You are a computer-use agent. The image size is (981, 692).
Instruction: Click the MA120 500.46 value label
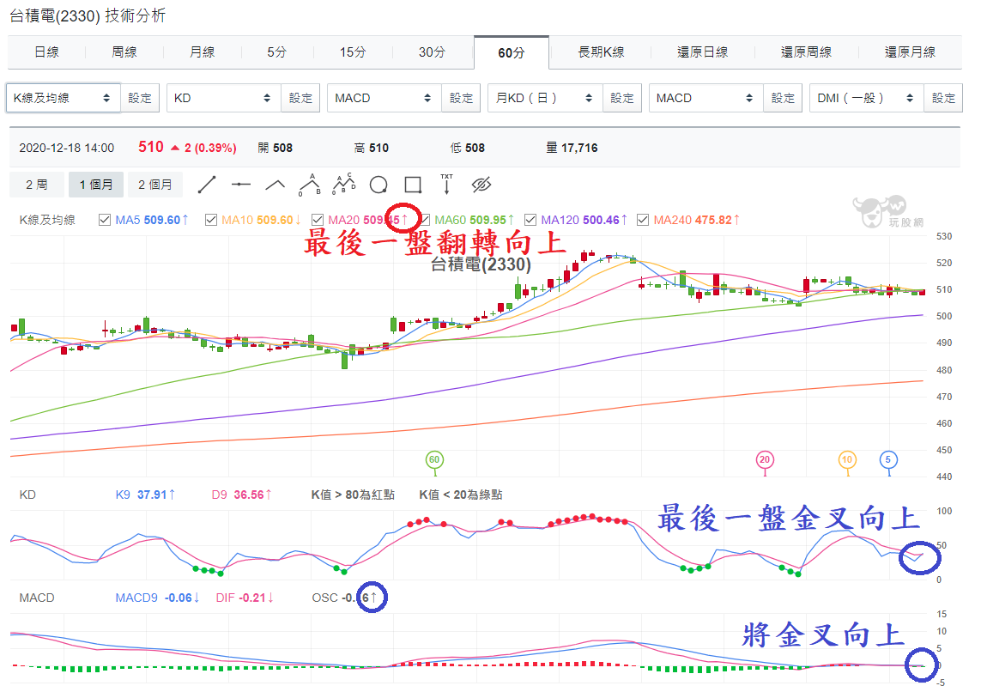[584, 221]
